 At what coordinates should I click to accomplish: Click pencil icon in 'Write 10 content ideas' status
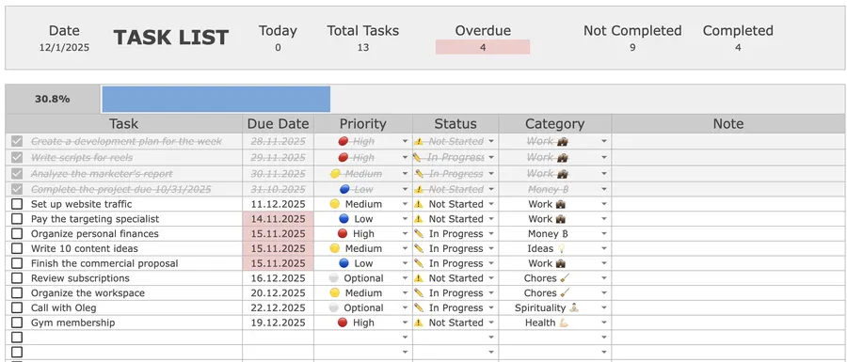tap(419, 249)
